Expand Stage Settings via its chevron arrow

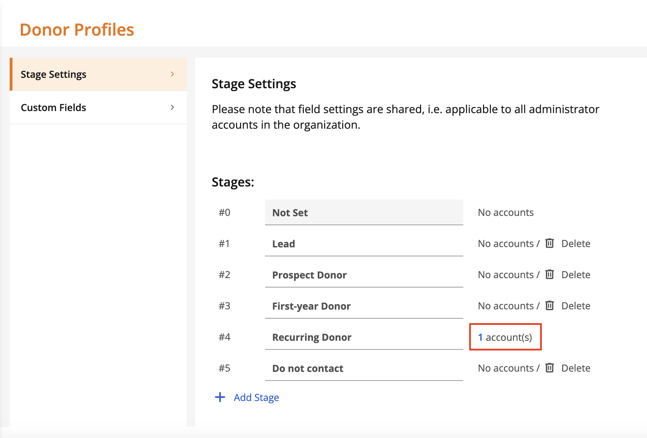click(172, 74)
